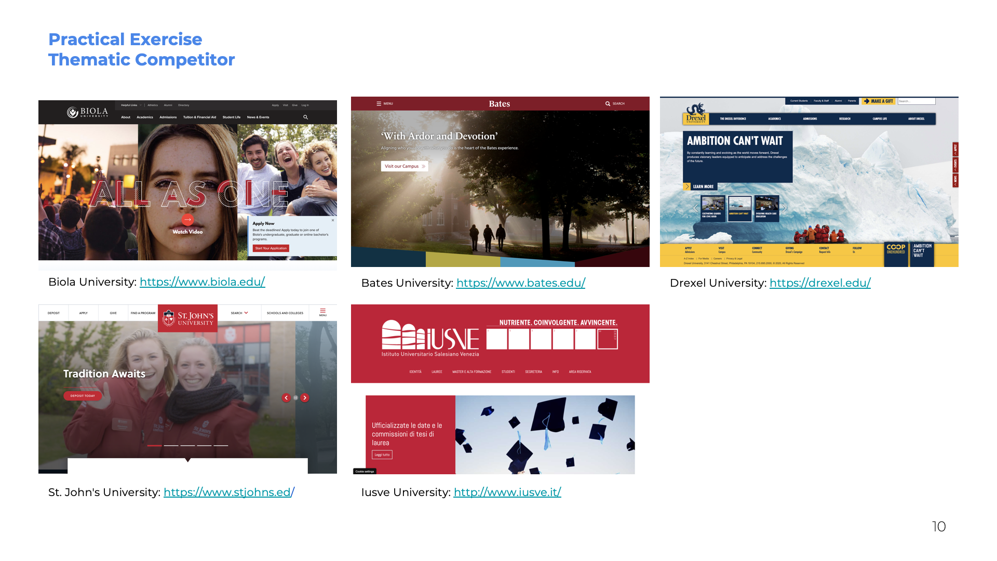Open the Bates University link
This screenshot has width=997, height=561.
point(520,283)
